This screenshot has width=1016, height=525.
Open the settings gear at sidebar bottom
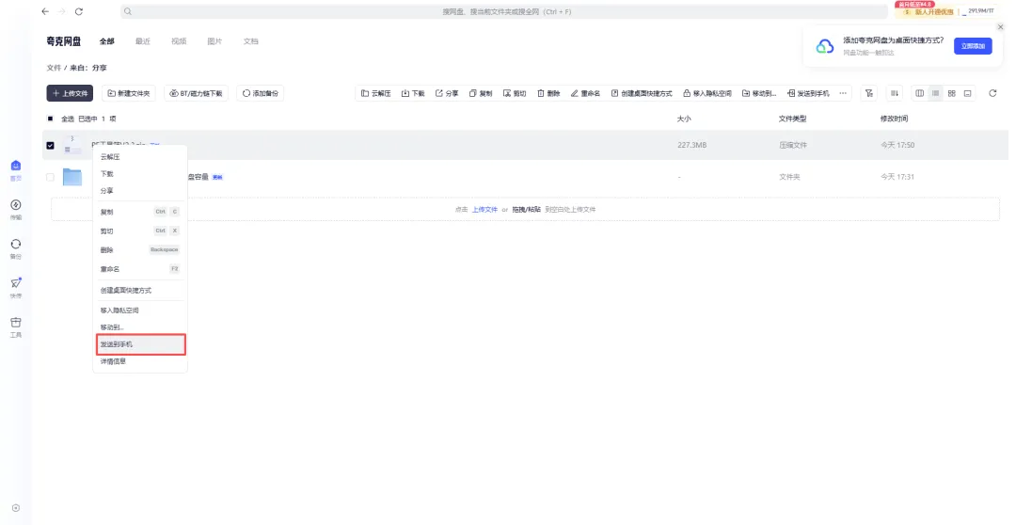[x=16, y=508]
